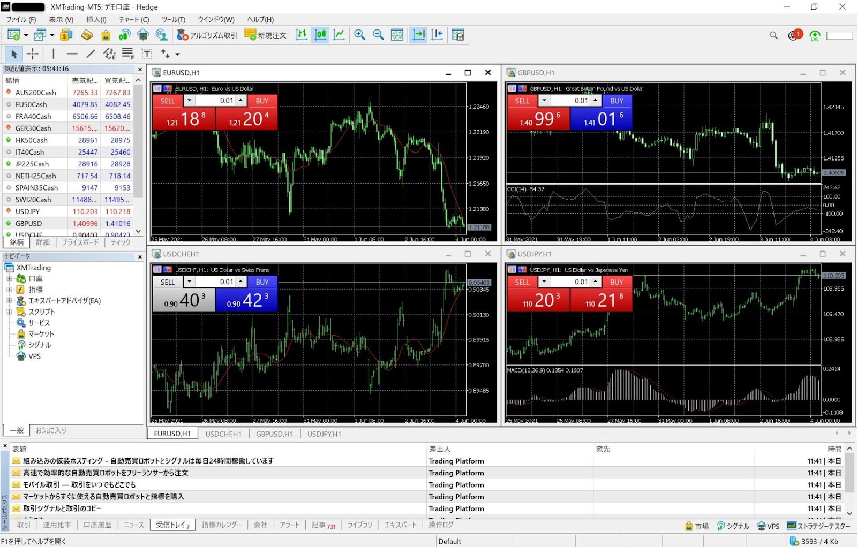857x547 pixels.
Task: Click the zoom out magnifier icon
Action: coord(378,35)
